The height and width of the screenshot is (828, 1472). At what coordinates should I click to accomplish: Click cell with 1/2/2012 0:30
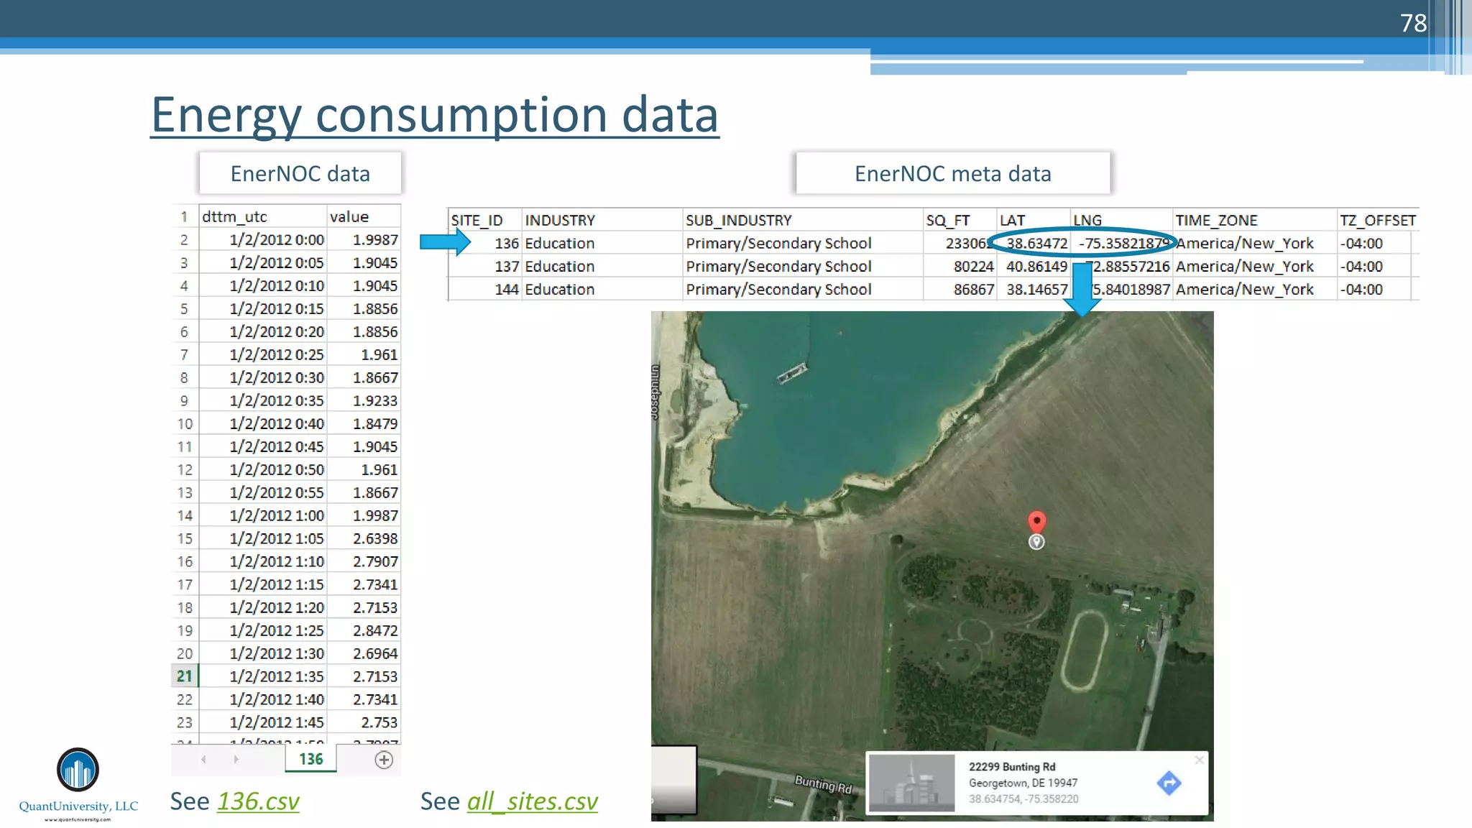point(262,377)
